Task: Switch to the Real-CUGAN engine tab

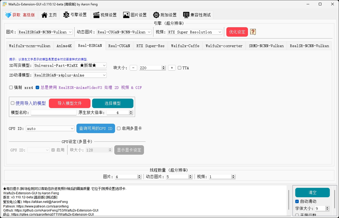Action: click(119, 46)
